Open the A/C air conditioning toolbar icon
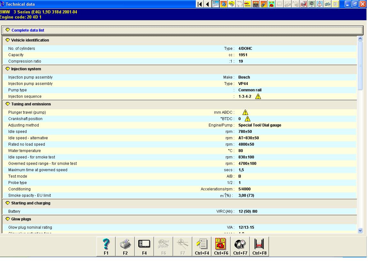This screenshot has height=276, width=368. (311, 4)
